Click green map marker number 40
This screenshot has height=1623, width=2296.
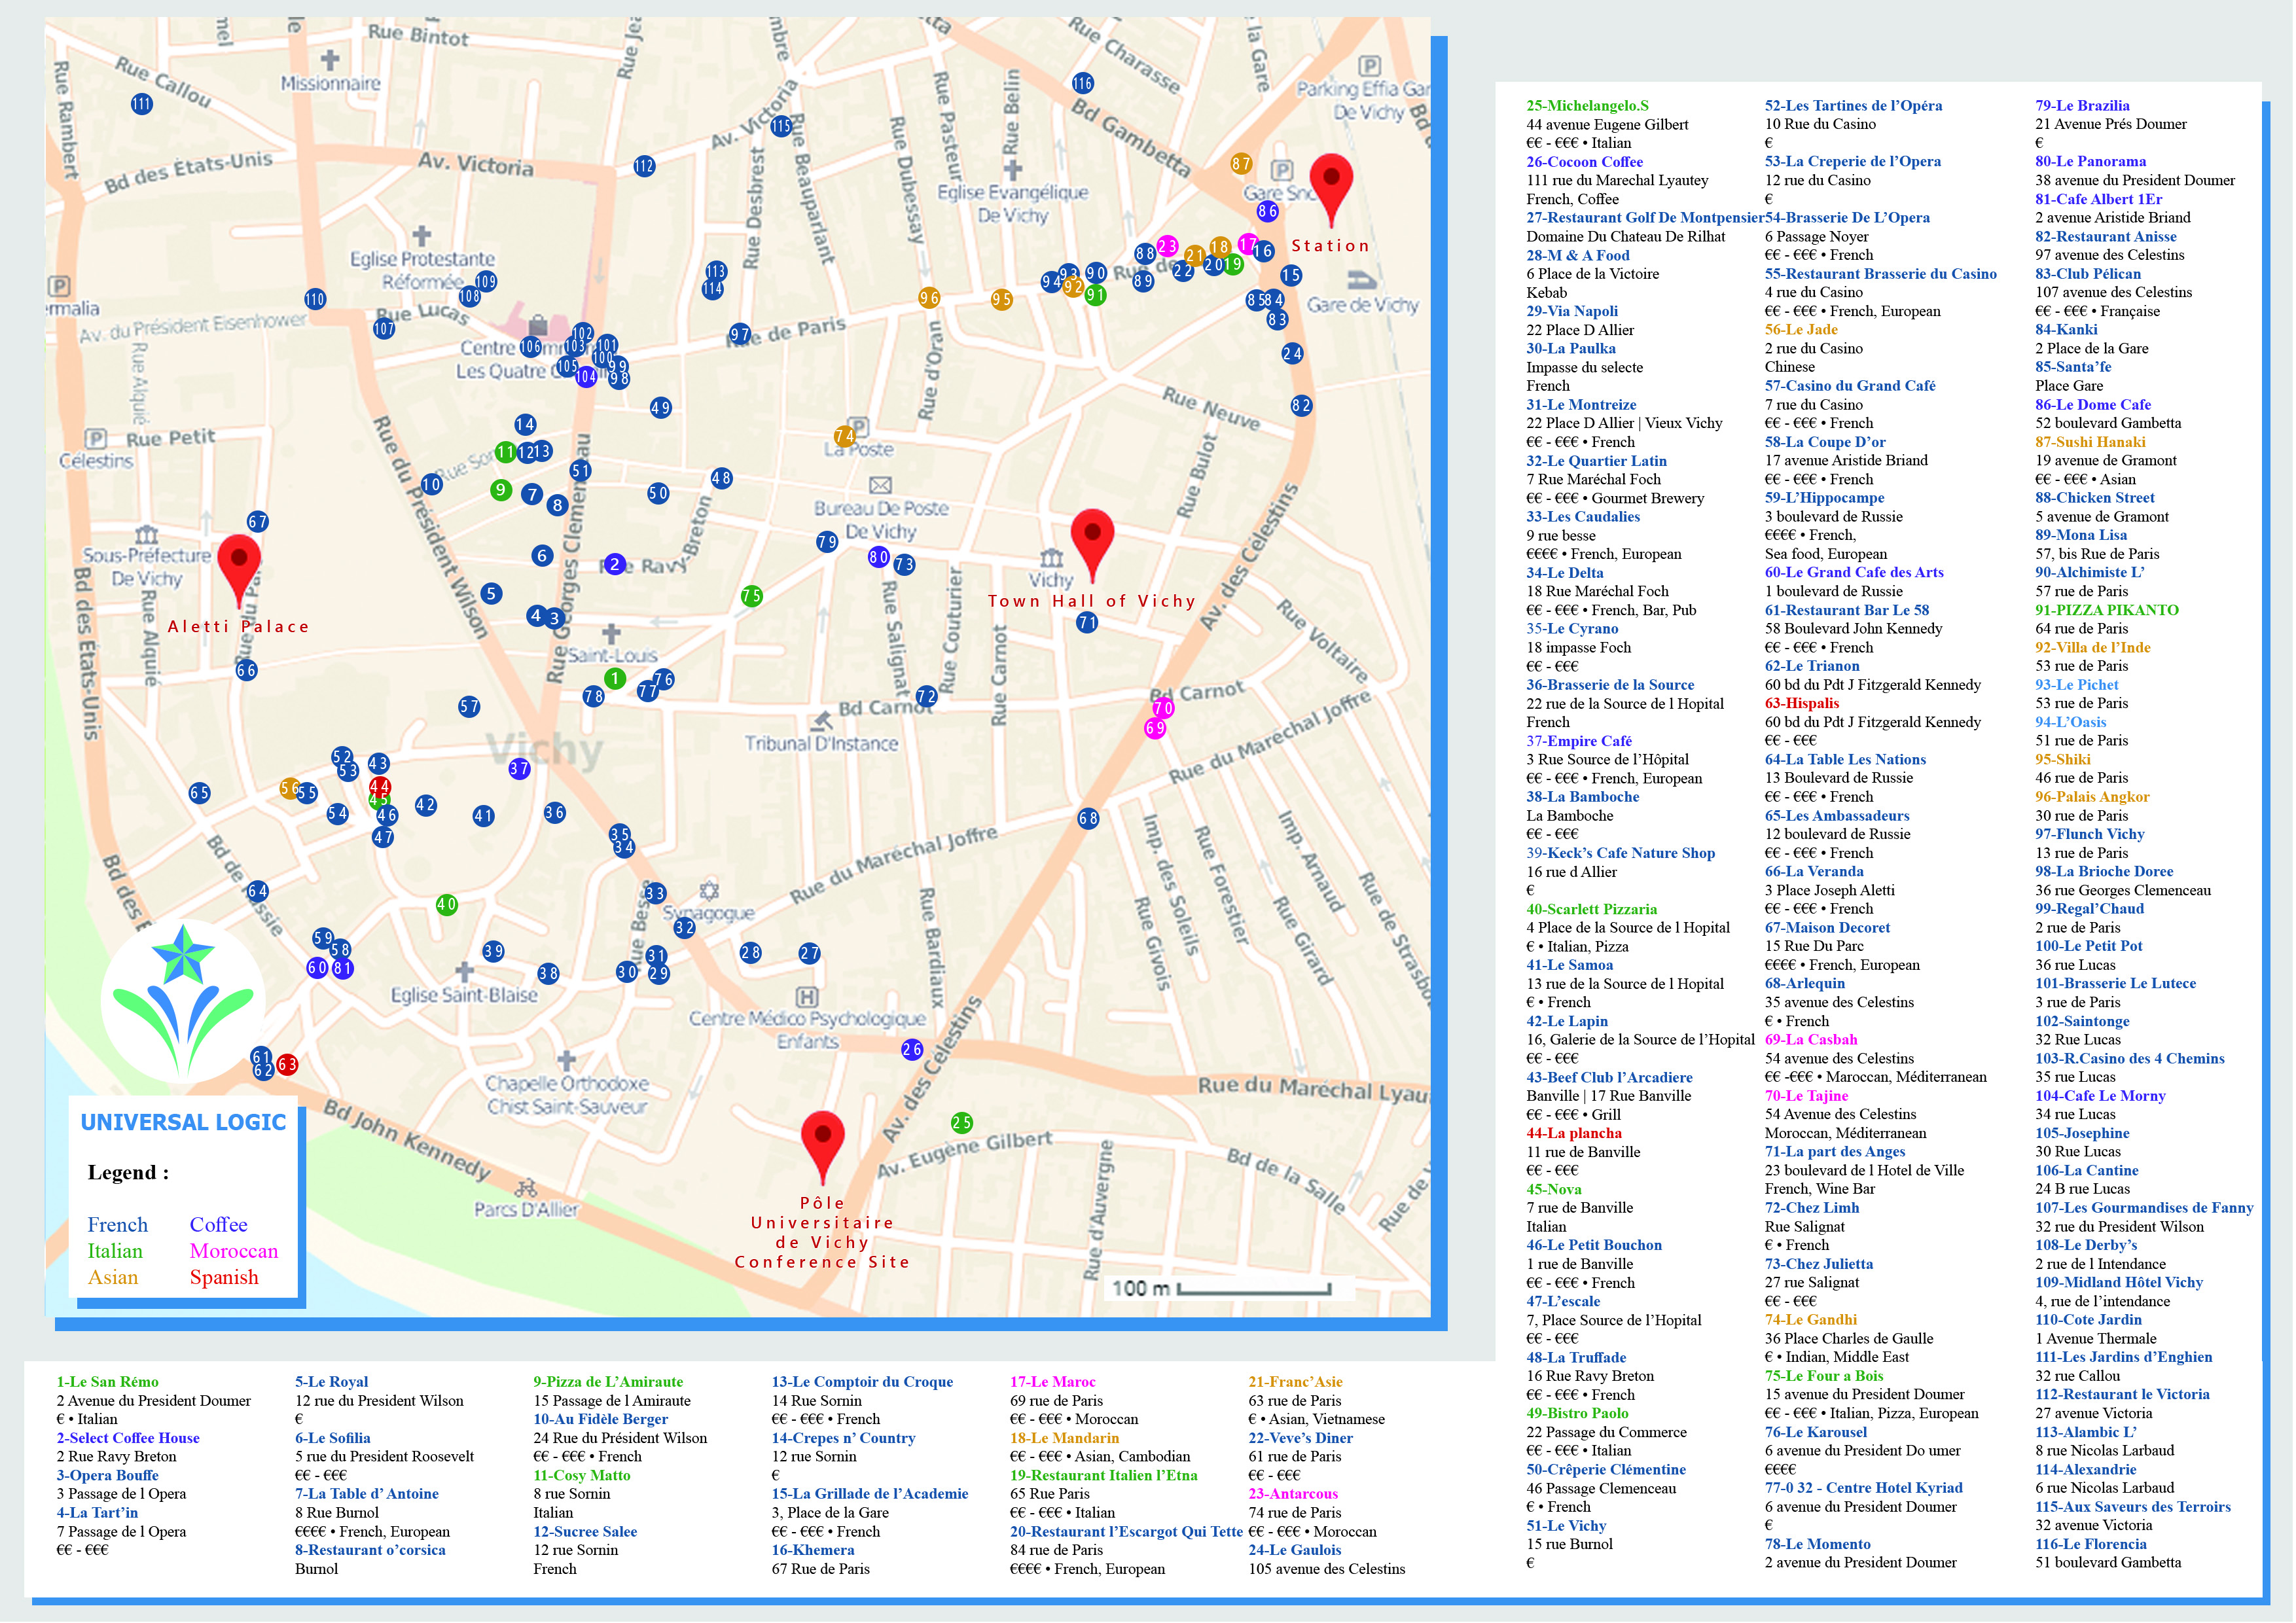(446, 904)
